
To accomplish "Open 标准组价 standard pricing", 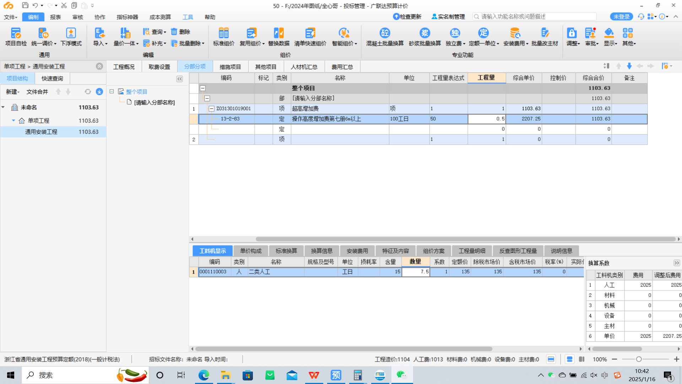I will tap(223, 37).
